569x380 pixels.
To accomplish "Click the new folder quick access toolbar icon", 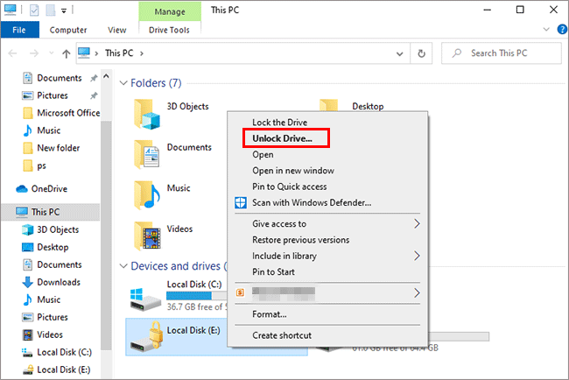I will click(x=51, y=11).
